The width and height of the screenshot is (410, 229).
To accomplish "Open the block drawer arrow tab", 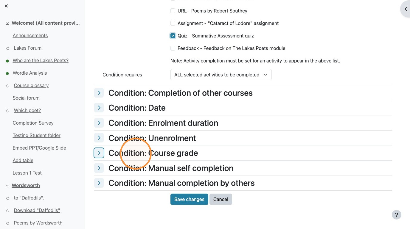I will pos(405,9).
